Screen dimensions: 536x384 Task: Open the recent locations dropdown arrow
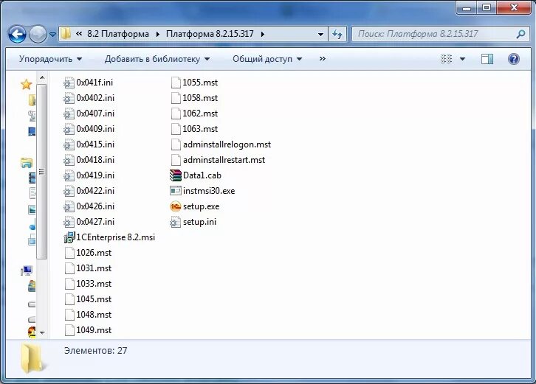pyautogui.click(x=52, y=35)
